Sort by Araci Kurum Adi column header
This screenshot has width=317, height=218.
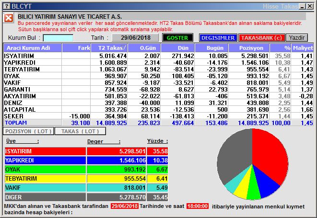pyautogui.click(x=33, y=48)
